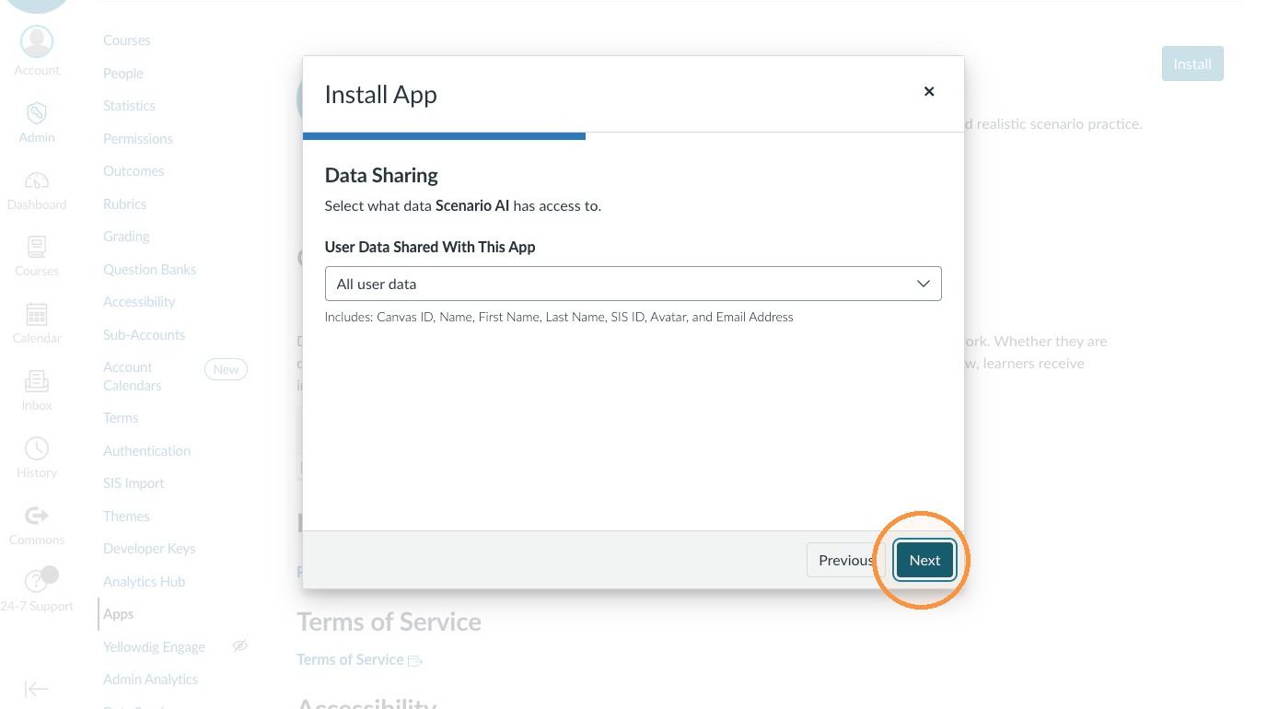Open People in the admin menu
Image resolution: width=1267 pixels, height=709 pixels.
pyautogui.click(x=123, y=74)
